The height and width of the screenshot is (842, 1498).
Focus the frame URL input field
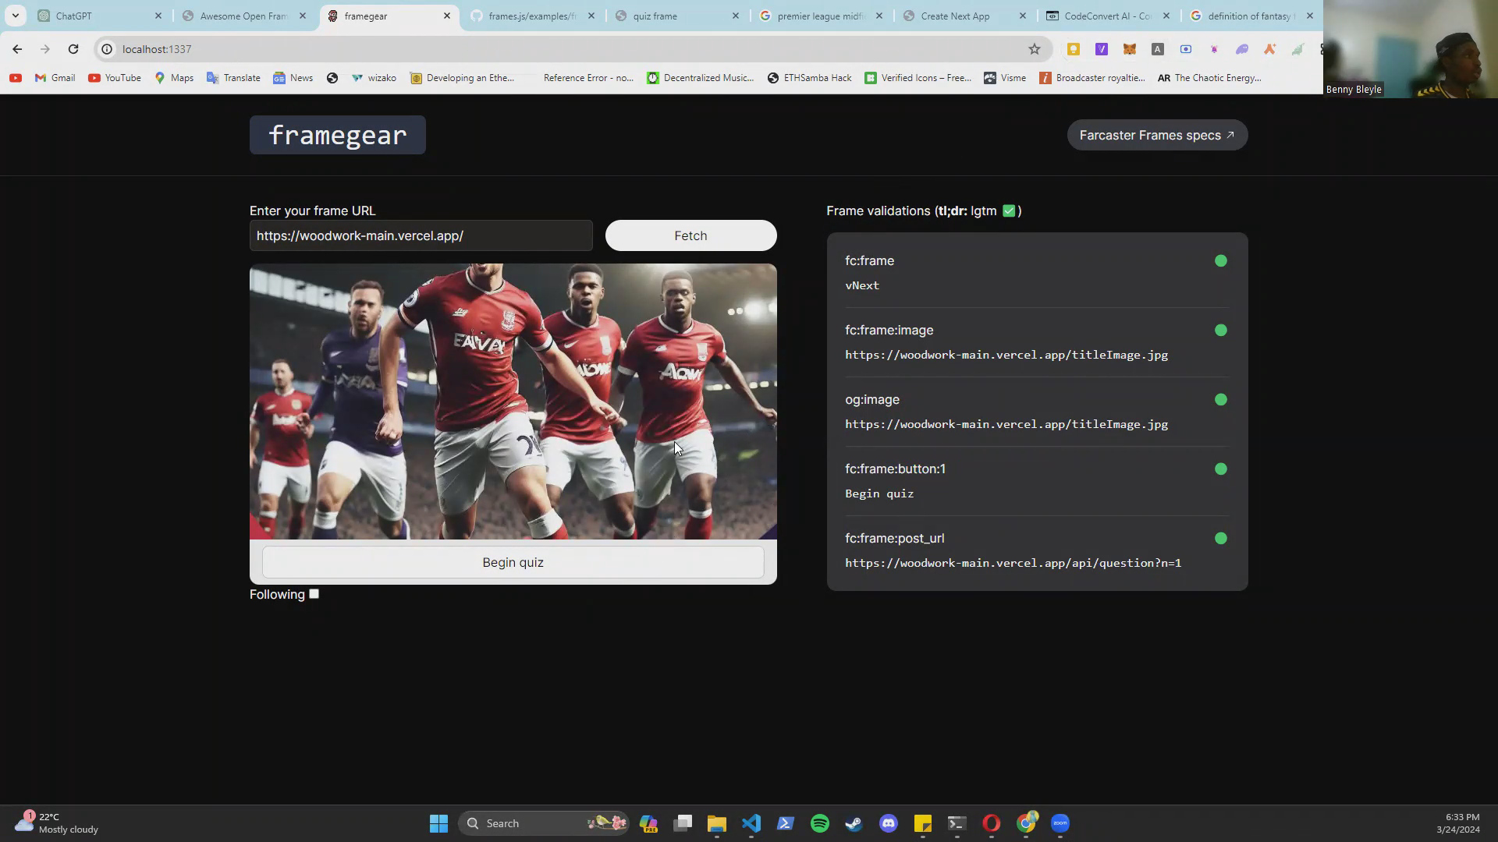(421, 235)
